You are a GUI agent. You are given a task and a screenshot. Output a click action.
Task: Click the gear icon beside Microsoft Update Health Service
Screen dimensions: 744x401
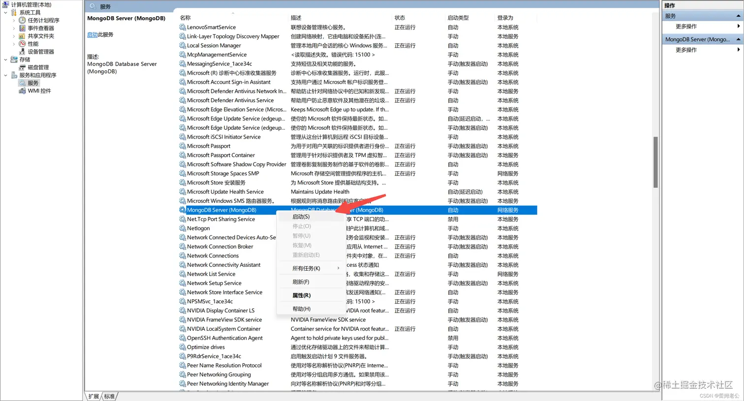pos(183,192)
